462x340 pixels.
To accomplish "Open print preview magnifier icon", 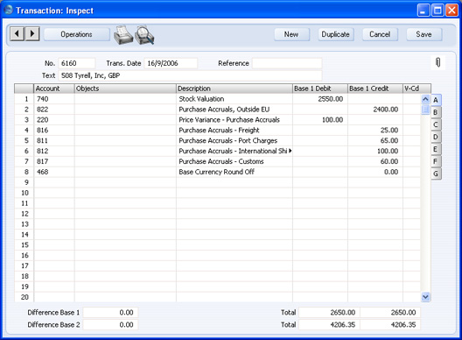I will click(x=144, y=35).
